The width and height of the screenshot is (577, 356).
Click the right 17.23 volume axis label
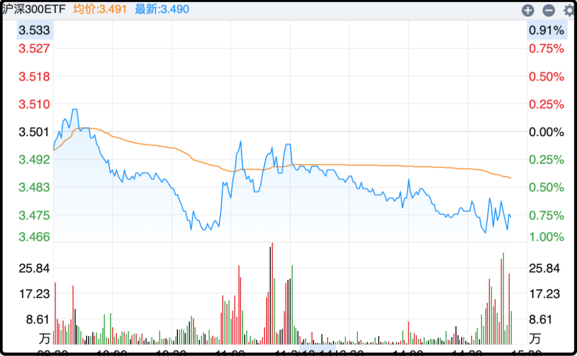point(544,294)
